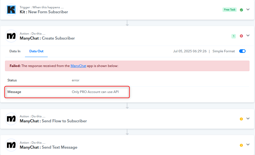Expand the Send Flow to Subscriber step

(x=248, y=119)
